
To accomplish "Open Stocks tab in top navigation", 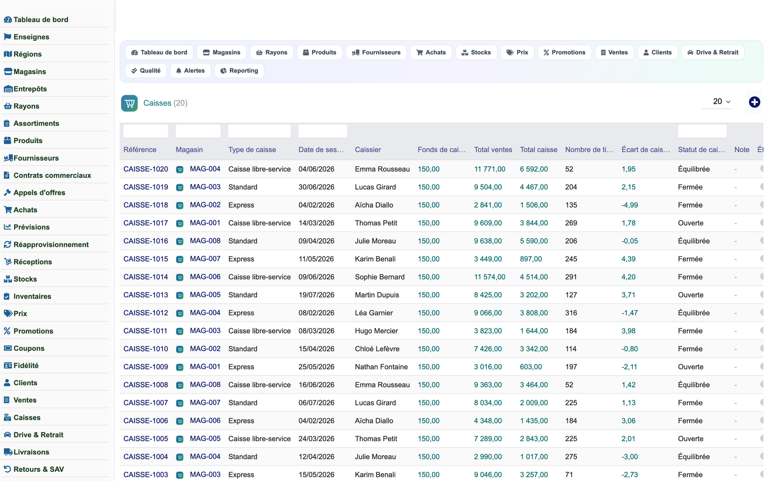I will 476,52.
